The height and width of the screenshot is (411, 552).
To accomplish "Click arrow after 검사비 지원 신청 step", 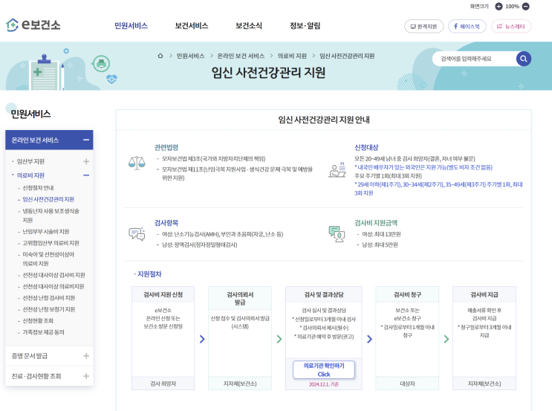I will pyautogui.click(x=202, y=339).
